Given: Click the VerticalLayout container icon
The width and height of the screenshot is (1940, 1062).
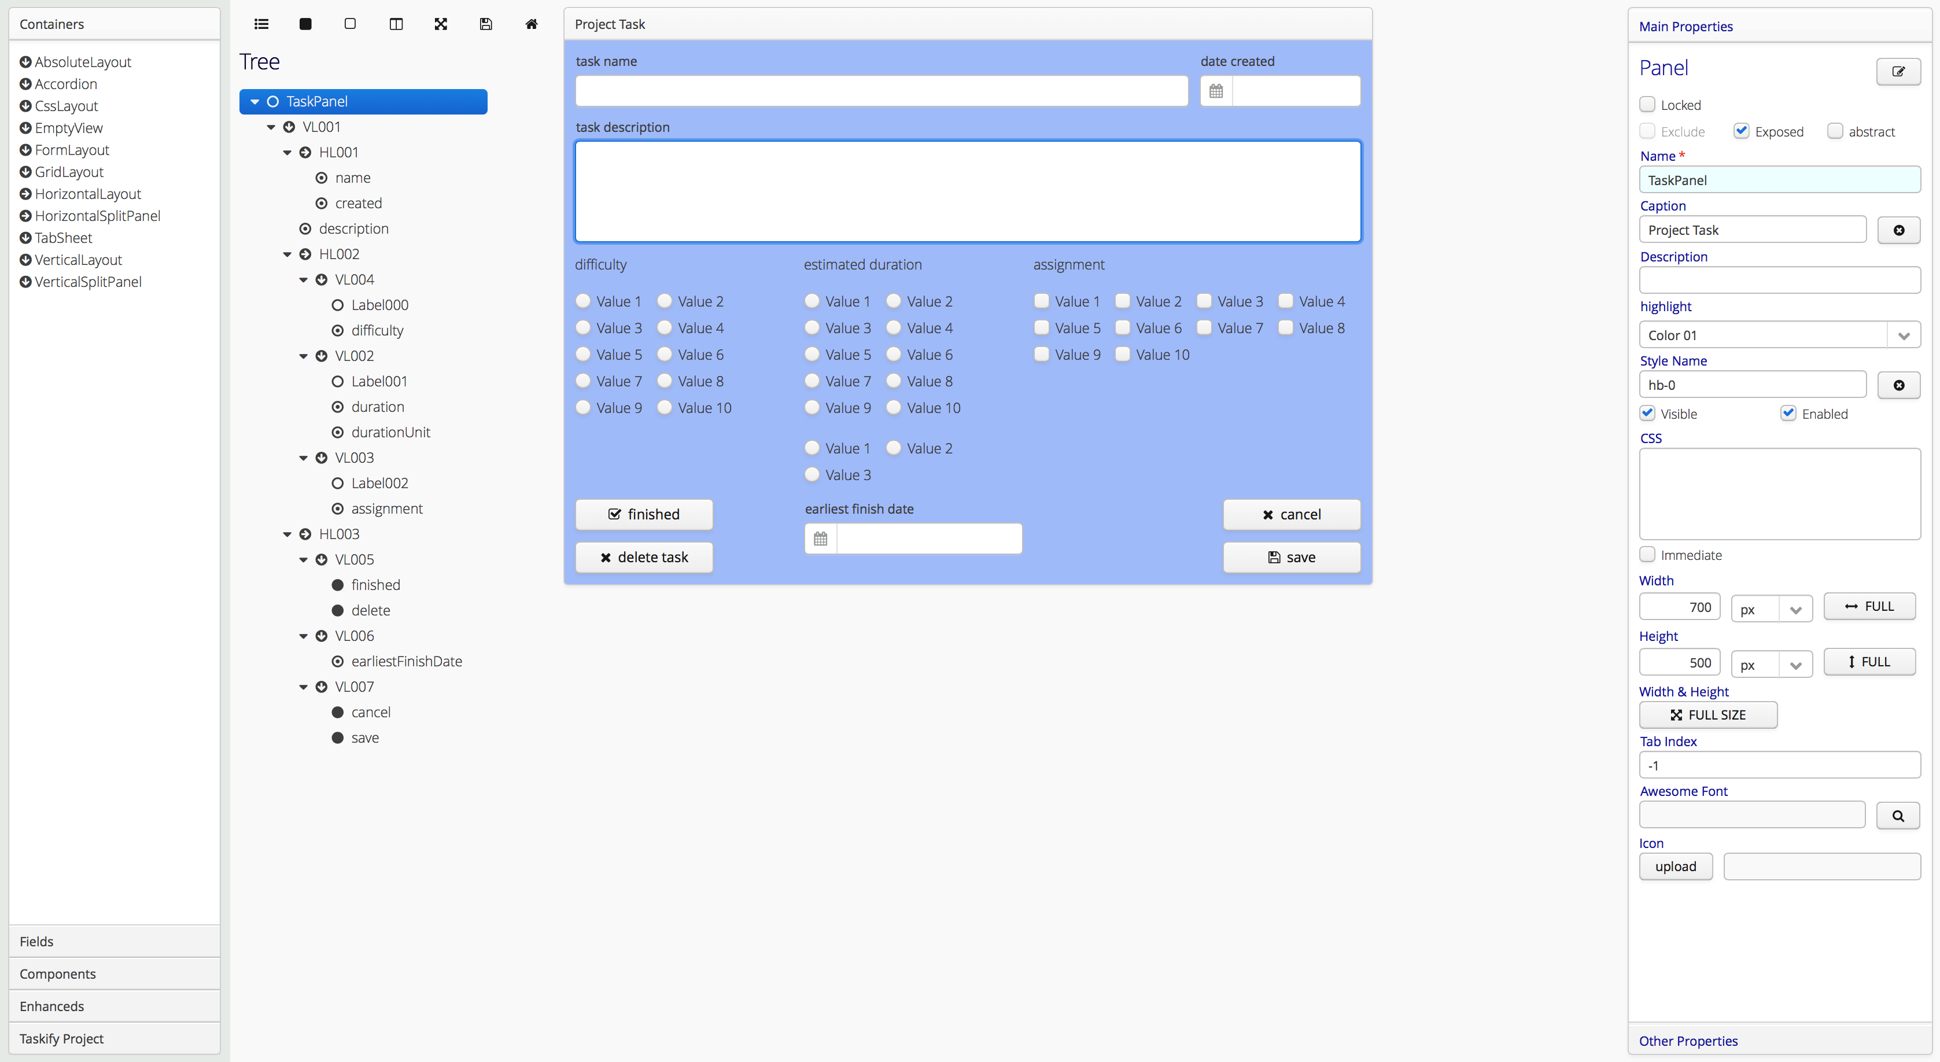Looking at the screenshot, I should (x=25, y=260).
